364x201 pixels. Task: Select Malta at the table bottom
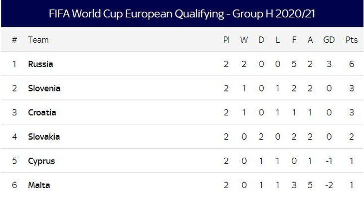click(x=39, y=185)
